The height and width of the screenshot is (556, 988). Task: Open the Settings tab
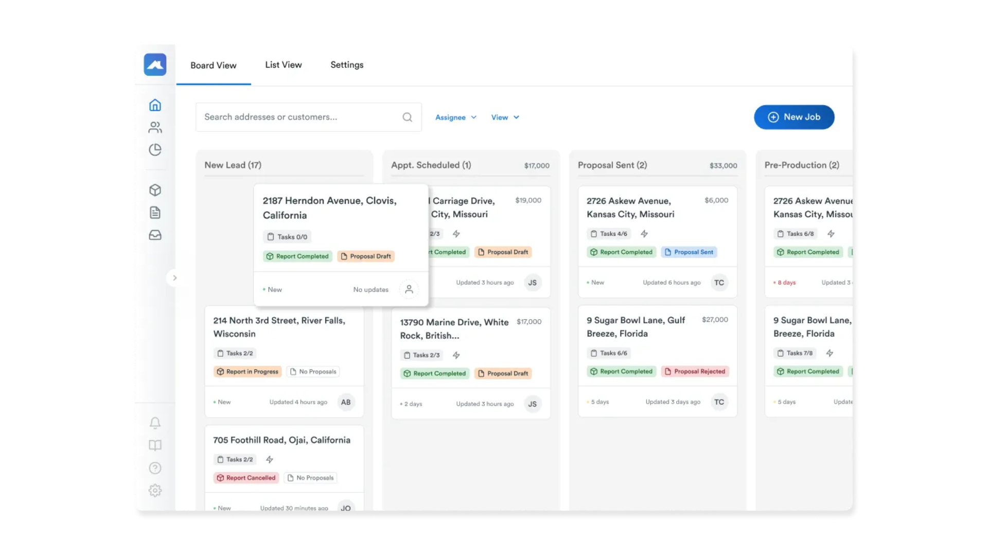click(x=347, y=65)
